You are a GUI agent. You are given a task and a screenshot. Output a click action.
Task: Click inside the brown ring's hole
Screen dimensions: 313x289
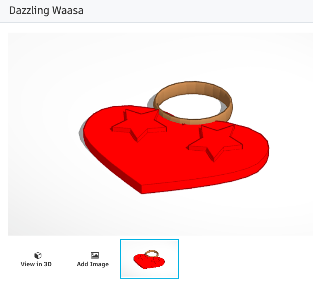pyautogui.click(x=190, y=106)
